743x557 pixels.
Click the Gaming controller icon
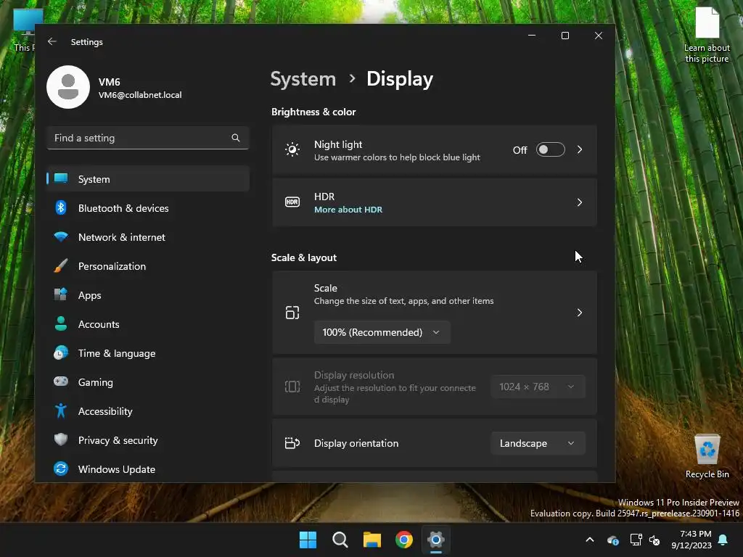[61, 381]
